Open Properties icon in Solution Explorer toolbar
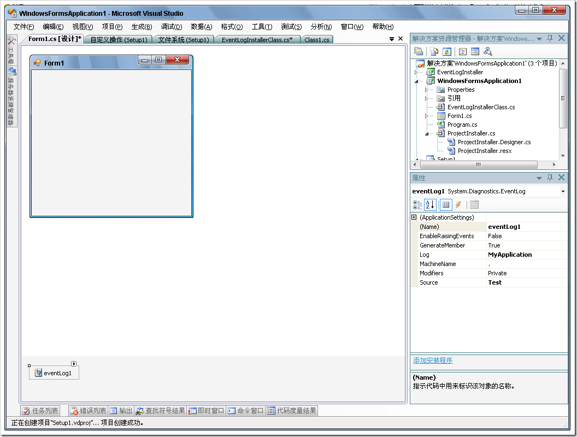Viewport: 577px width, 437px height. pyautogui.click(x=419, y=51)
